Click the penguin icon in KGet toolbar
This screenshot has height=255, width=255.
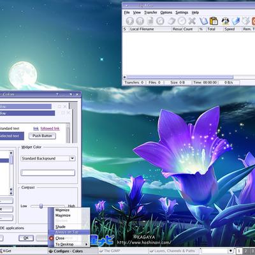225,21
